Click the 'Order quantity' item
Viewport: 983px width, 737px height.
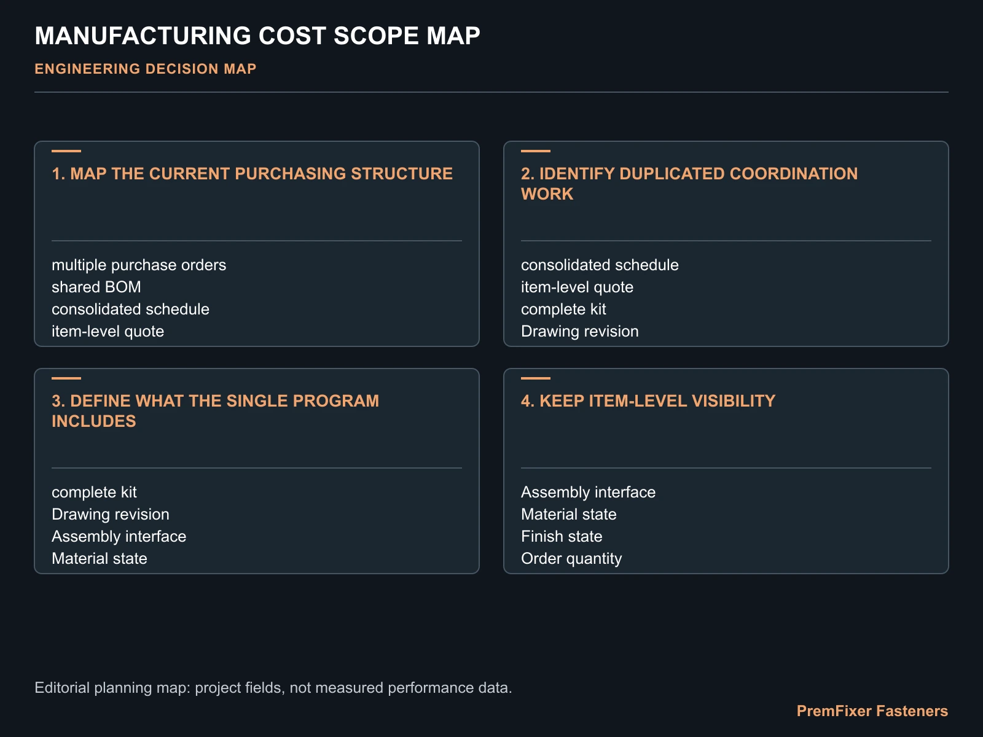pyautogui.click(x=571, y=559)
